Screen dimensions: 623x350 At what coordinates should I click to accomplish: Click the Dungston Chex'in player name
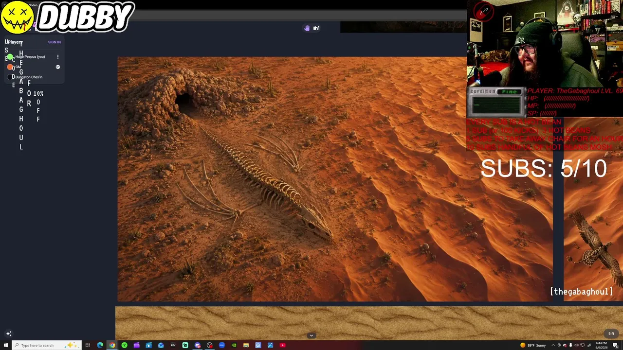tap(29, 77)
